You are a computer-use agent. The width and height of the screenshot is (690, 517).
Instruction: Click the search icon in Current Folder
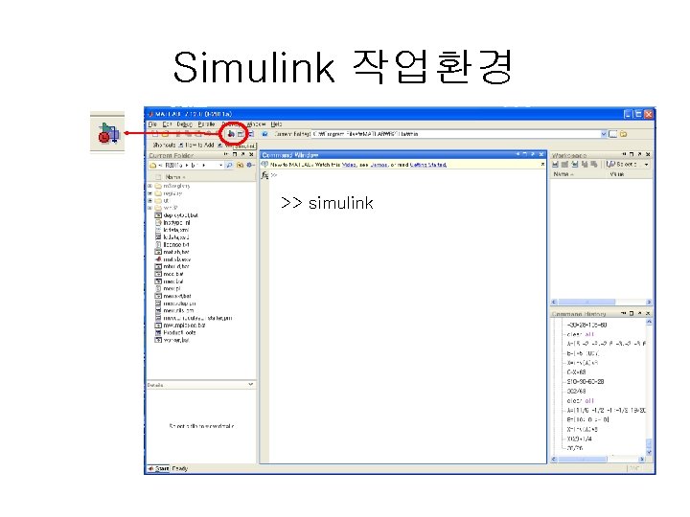pyautogui.click(x=229, y=166)
